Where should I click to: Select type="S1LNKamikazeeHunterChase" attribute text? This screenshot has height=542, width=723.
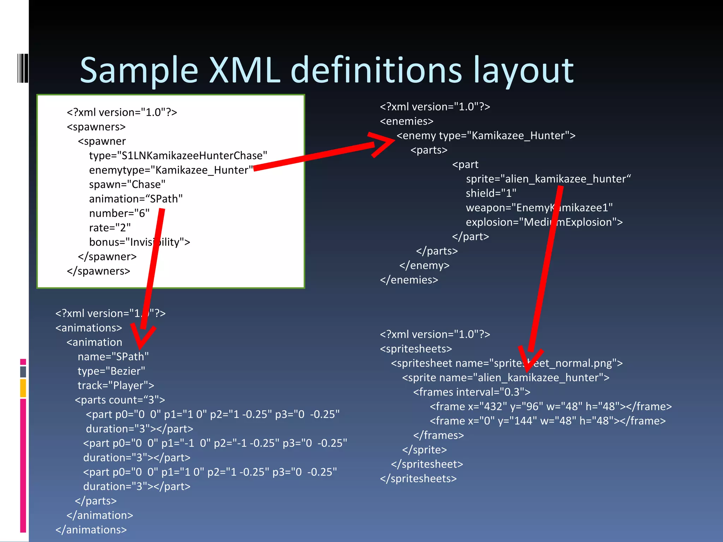(x=178, y=156)
